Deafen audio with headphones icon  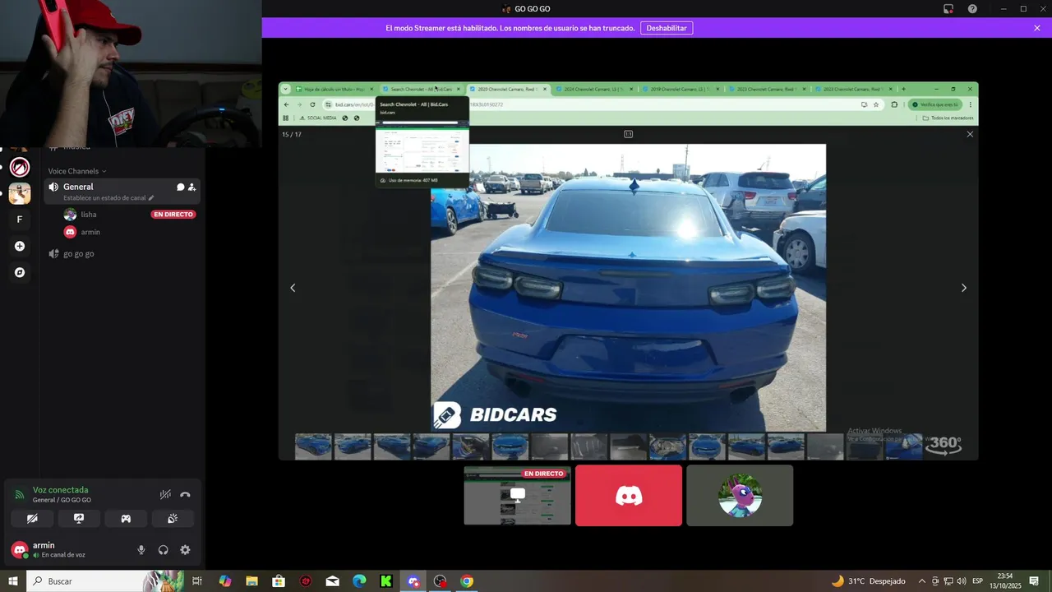coord(163,550)
